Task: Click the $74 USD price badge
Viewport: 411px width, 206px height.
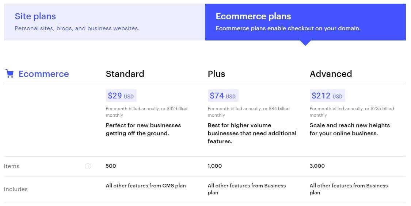Action: (x=223, y=96)
